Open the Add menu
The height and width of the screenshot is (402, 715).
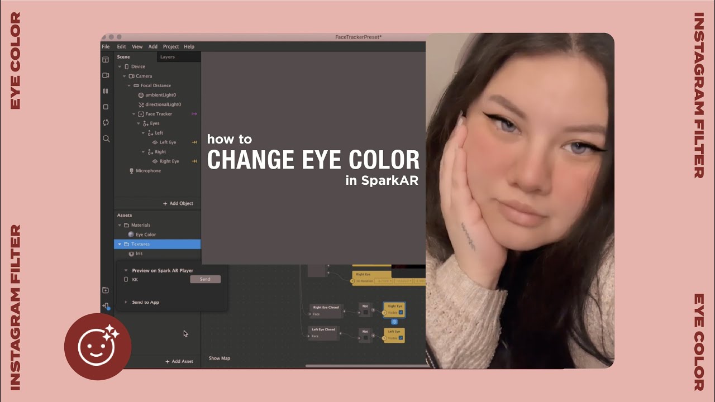pos(152,46)
